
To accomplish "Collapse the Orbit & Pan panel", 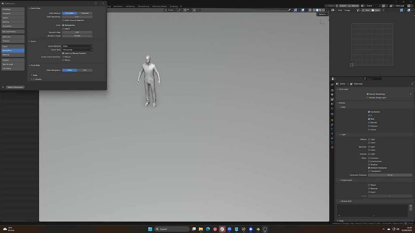I will (29, 8).
